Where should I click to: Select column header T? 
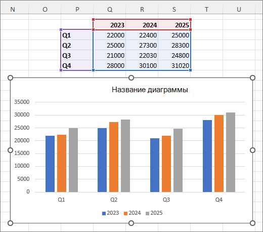pyautogui.click(x=206, y=10)
